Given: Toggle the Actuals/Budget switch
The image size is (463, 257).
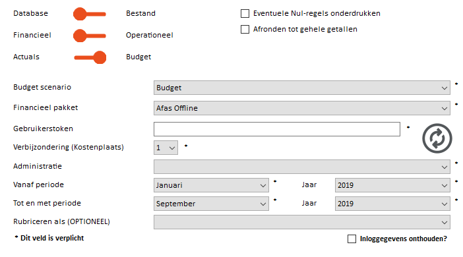Looking at the screenshot, I should point(90,57).
